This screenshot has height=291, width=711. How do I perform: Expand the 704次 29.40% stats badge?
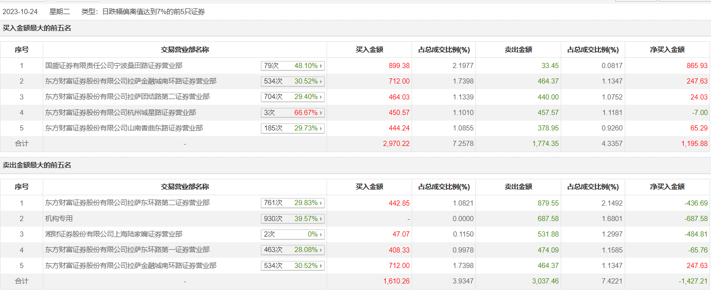tap(293, 97)
